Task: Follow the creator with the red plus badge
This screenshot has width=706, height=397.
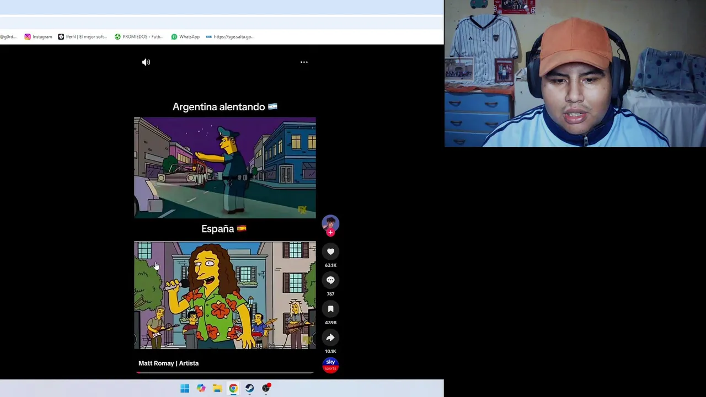Action: [330, 233]
